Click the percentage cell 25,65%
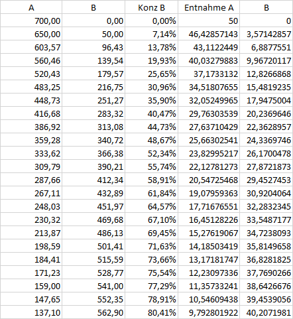 click(151, 74)
